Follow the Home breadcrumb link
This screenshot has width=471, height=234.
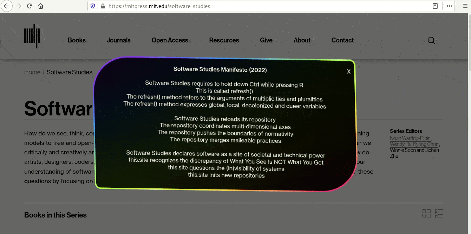[32, 72]
